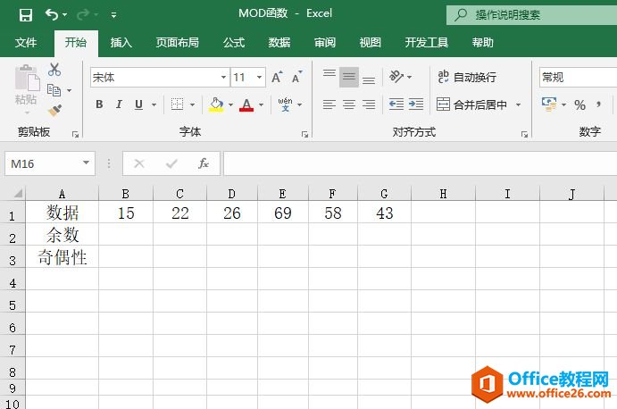617x409 pixels.
Task: Click the Redo arrow icon
Action: point(83,15)
